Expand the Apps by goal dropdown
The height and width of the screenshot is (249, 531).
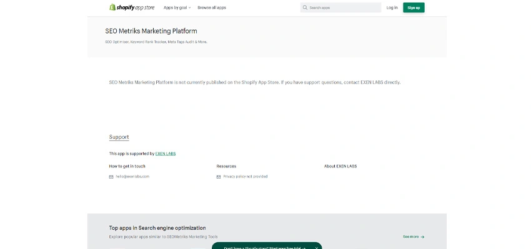(177, 7)
